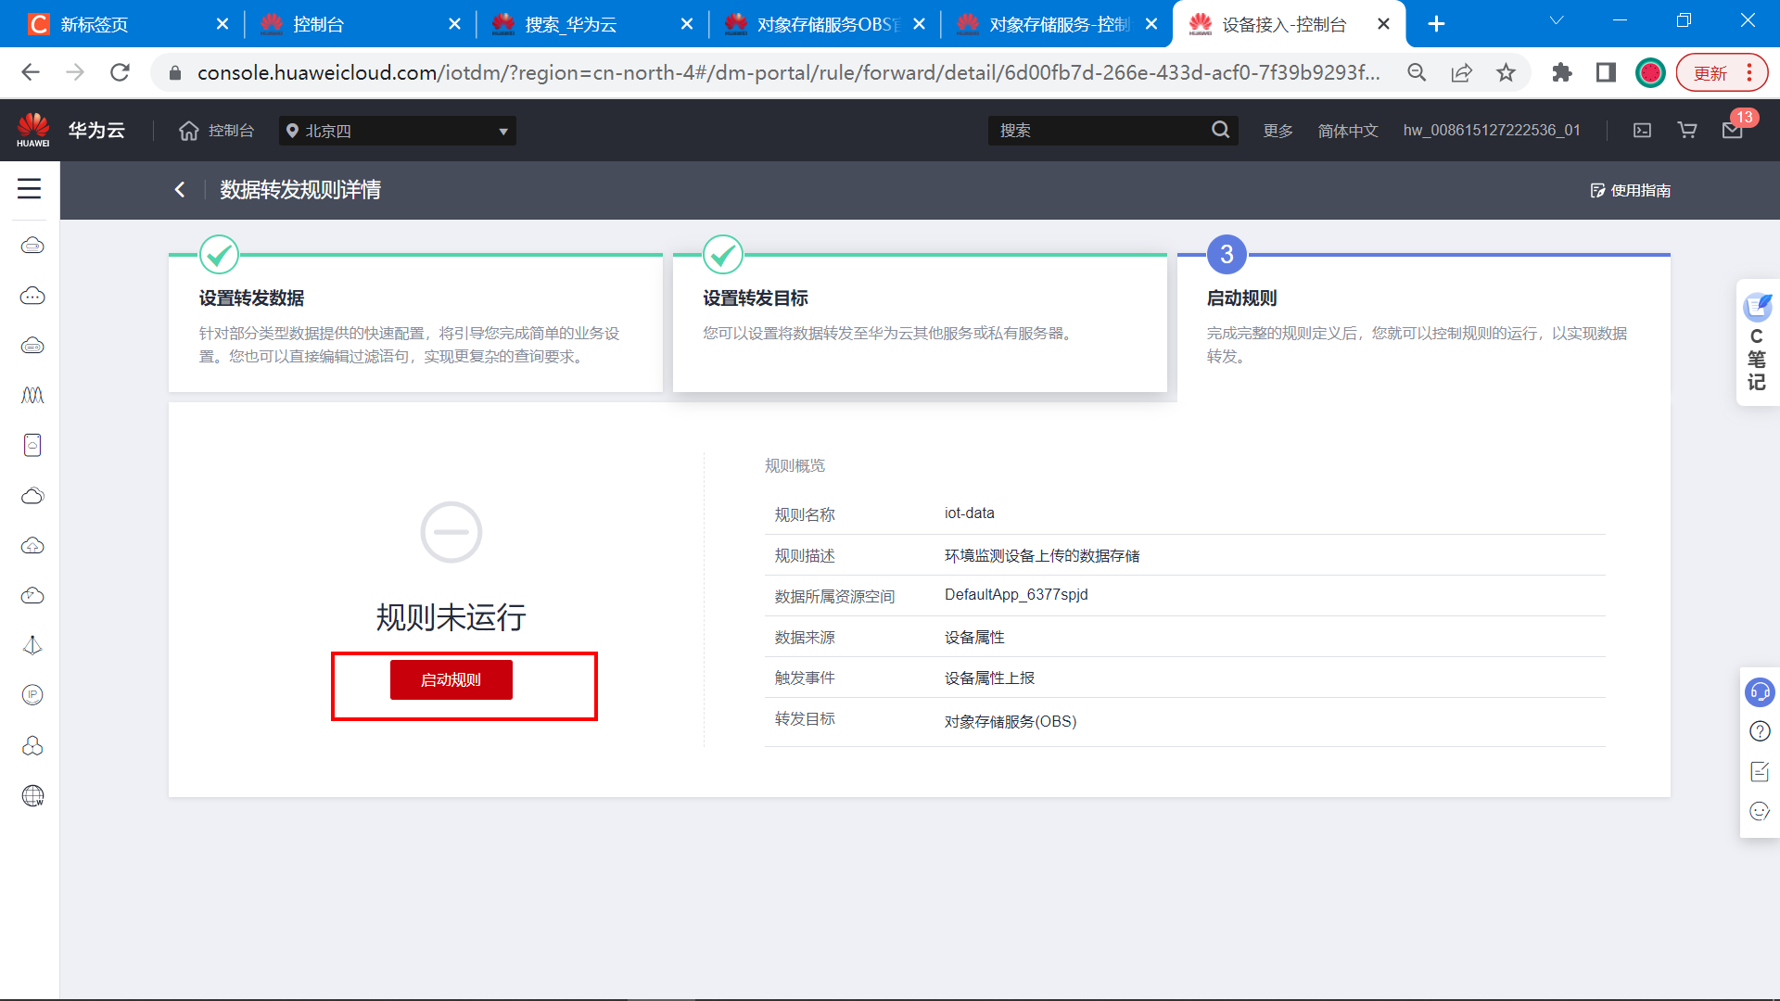Click the globe icon in the left sidebar
This screenshot has height=1001, width=1780.
(x=32, y=795)
